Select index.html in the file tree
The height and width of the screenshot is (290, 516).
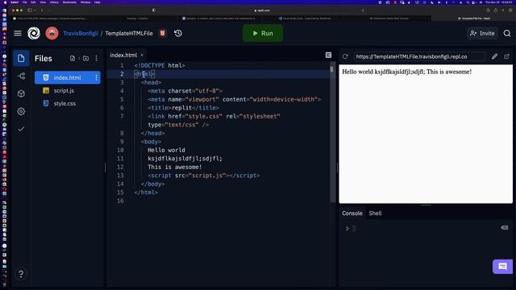pos(68,77)
